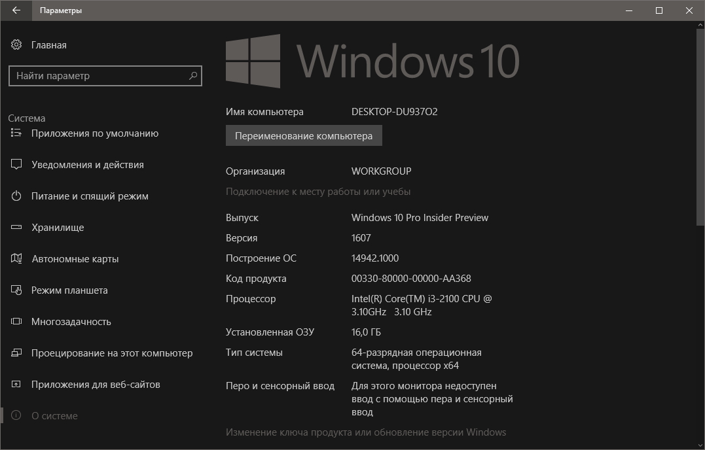Click the Параметры window title
This screenshot has width=705, height=450.
[x=61, y=10]
